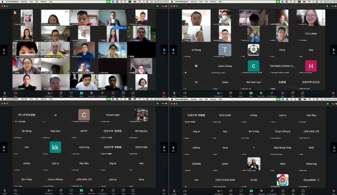This screenshot has width=337, height=195.
Task: Open React emoji picker in the 4/4 window
Action: [x=241, y=191]
